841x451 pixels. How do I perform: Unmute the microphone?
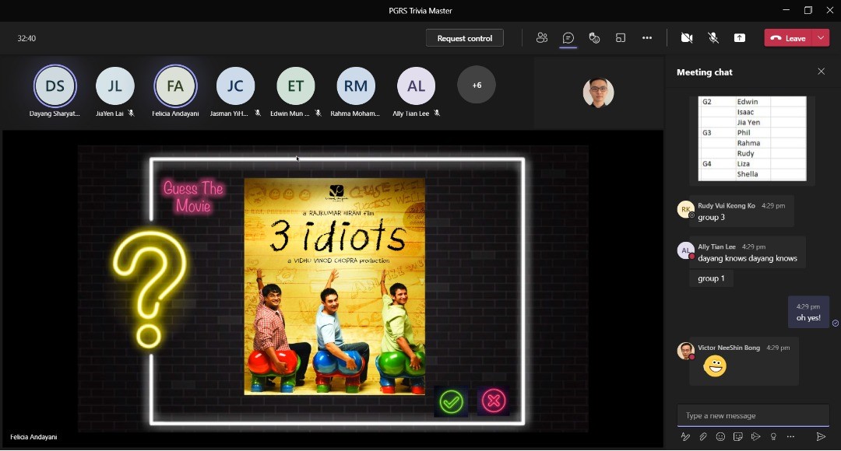(x=713, y=37)
